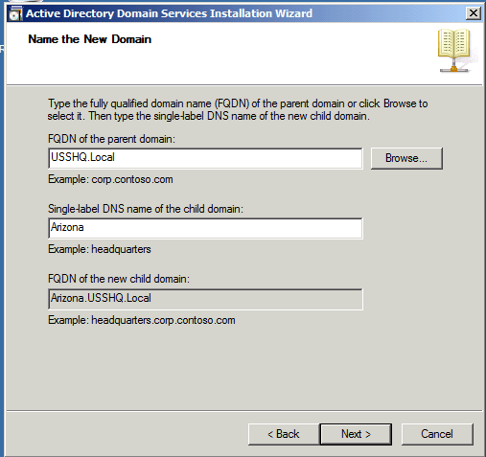486x457 pixels.
Task: Click the 'Single-label DNS name of the child domain:' label
Action: (x=146, y=209)
